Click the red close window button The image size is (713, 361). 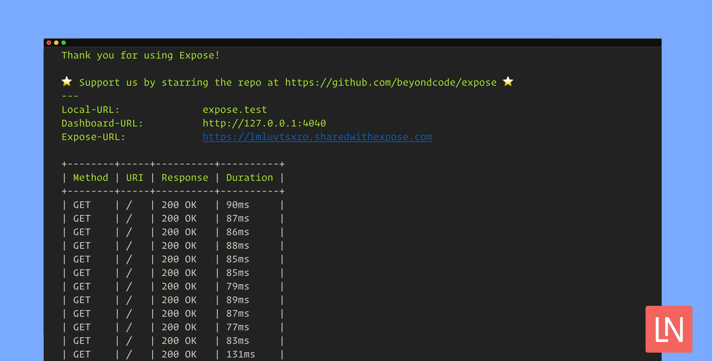pyautogui.click(x=49, y=43)
